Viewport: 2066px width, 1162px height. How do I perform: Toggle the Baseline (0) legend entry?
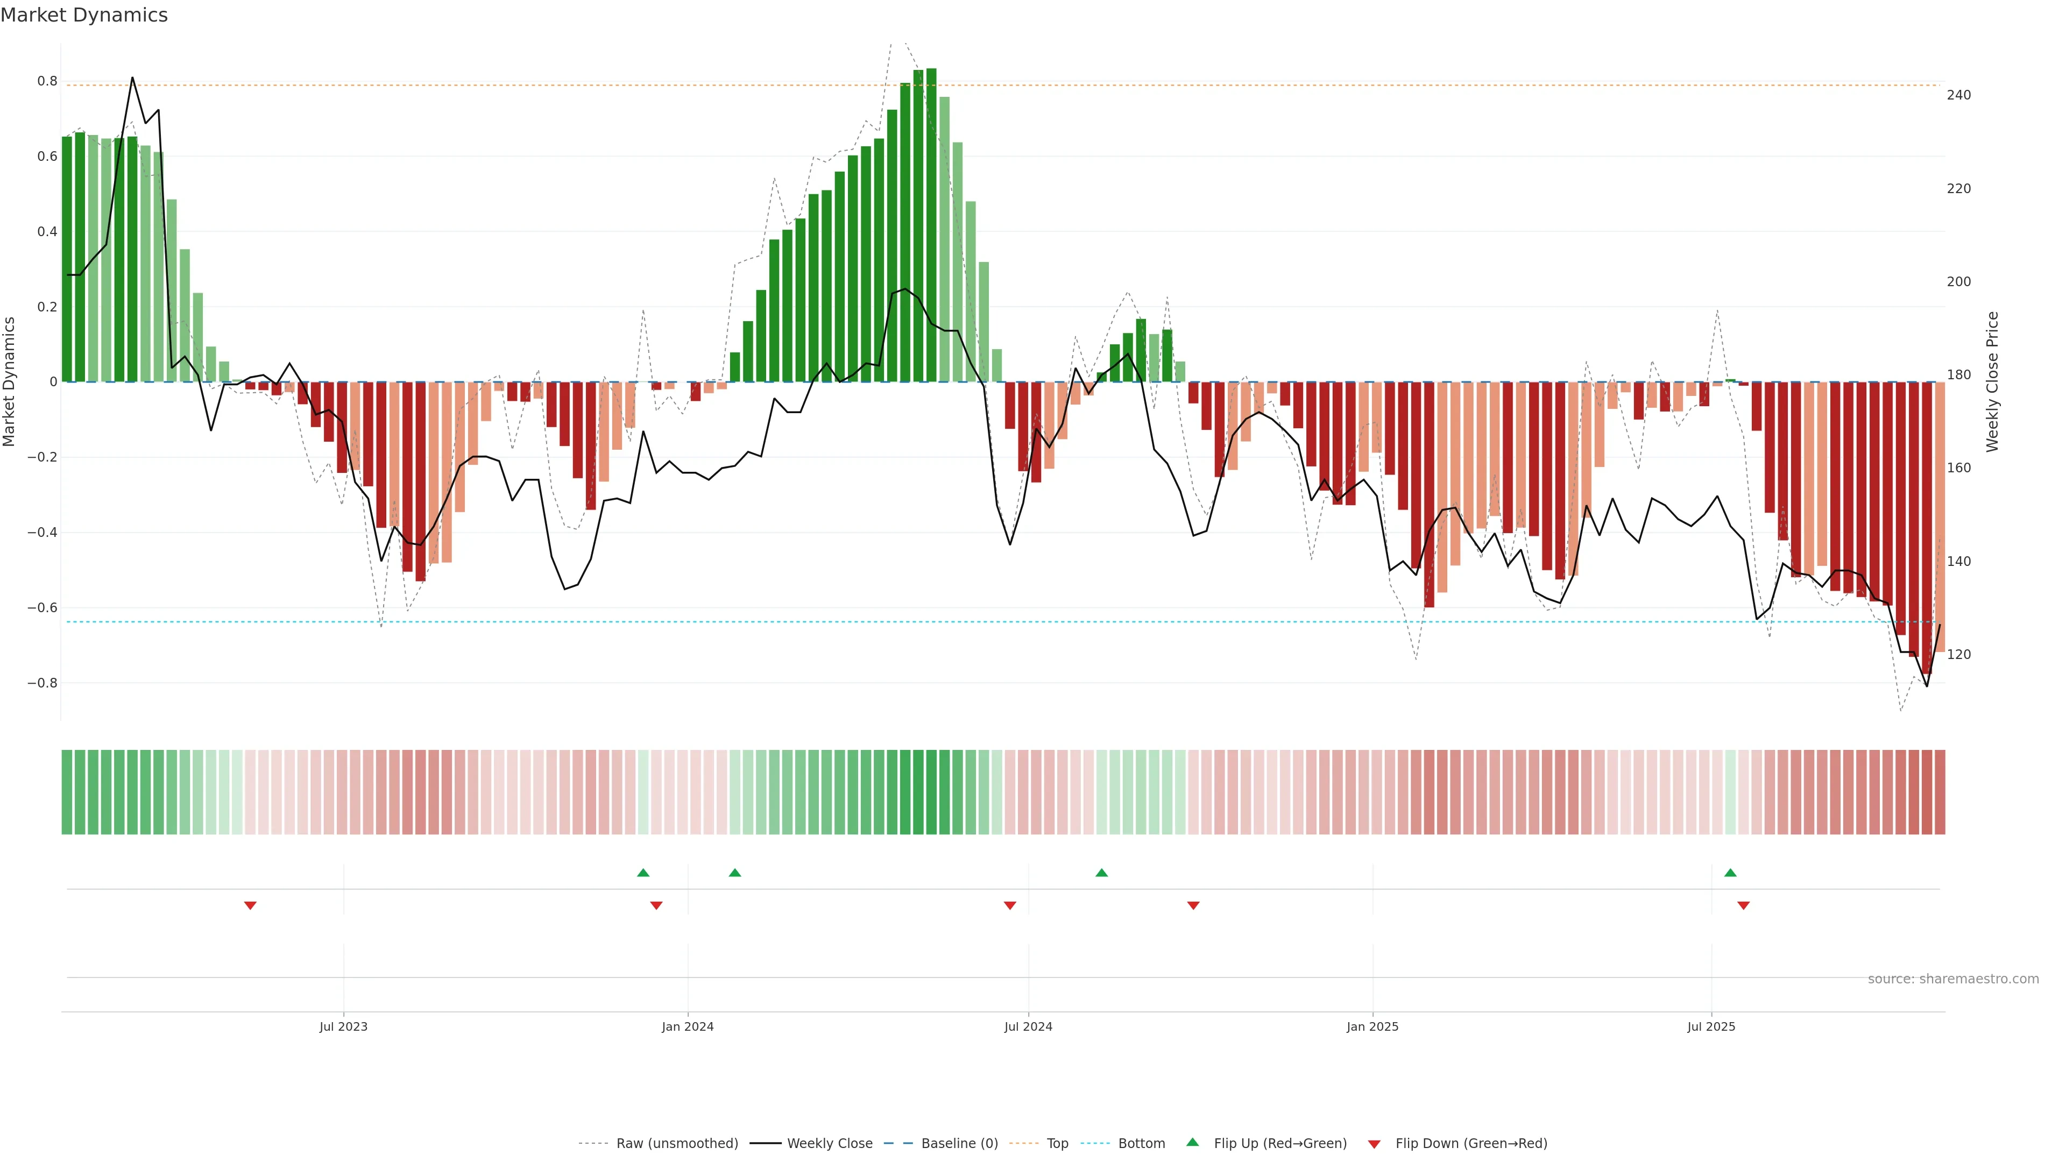click(959, 1143)
